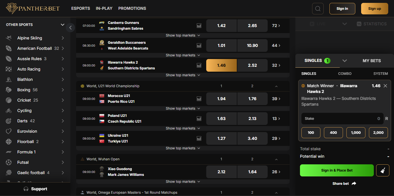Click the bar chart icon beside Illawarra Hawks 2
The height and width of the screenshot is (196, 394).
tap(199, 65)
